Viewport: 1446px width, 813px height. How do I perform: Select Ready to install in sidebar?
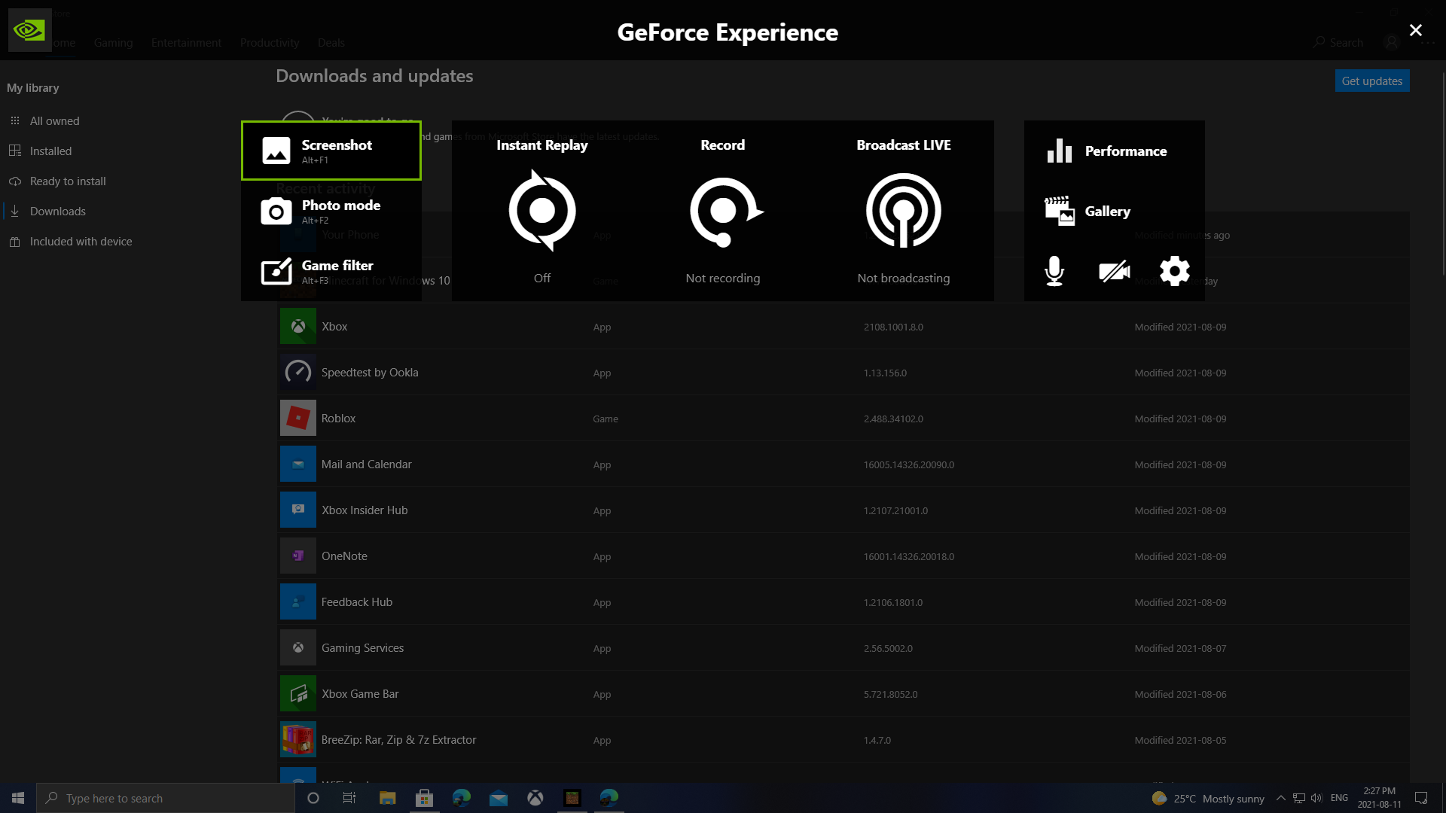click(x=68, y=181)
